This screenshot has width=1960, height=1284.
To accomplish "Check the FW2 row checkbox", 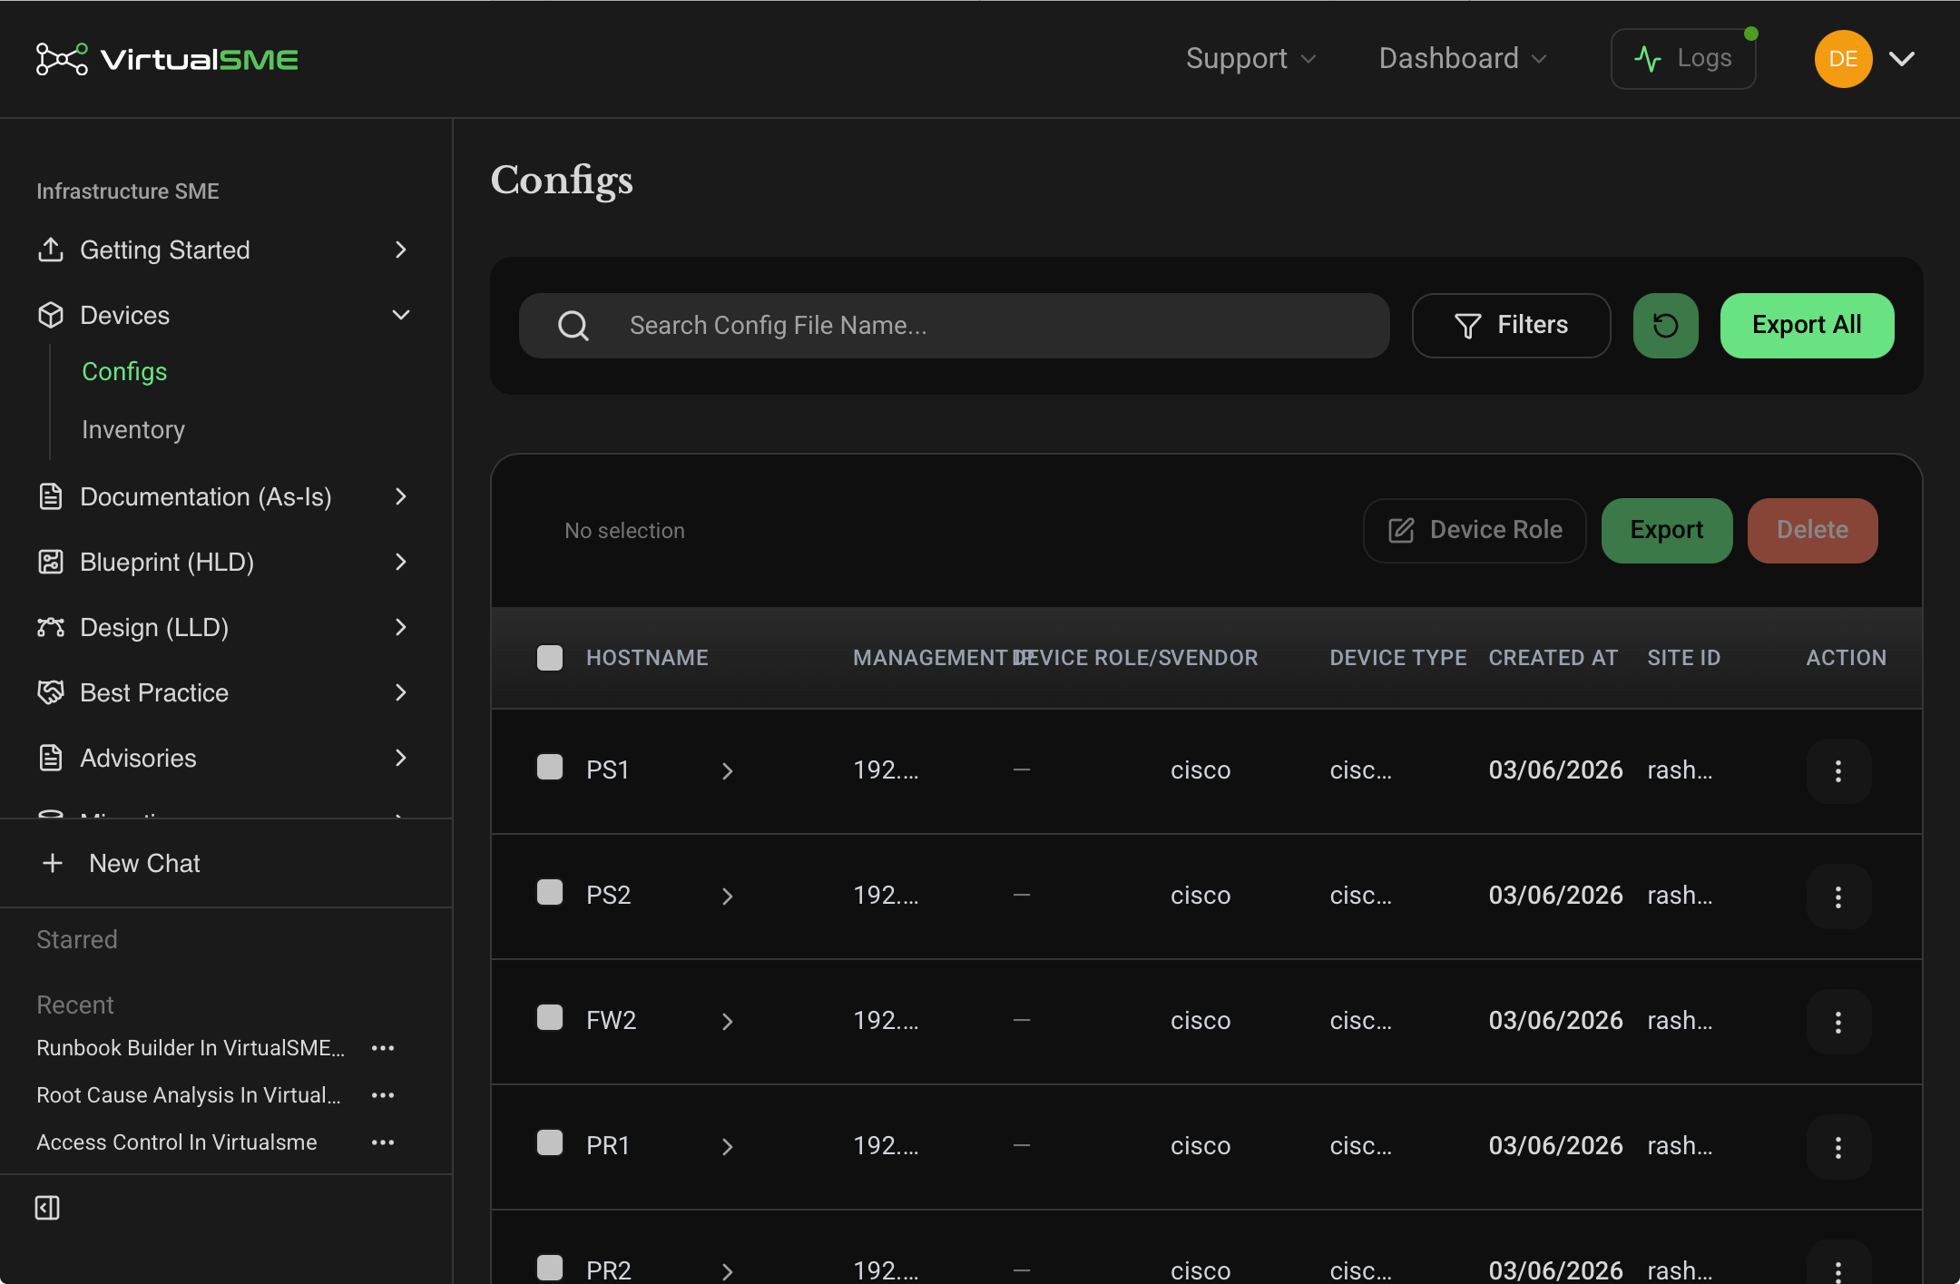I will tap(550, 1017).
